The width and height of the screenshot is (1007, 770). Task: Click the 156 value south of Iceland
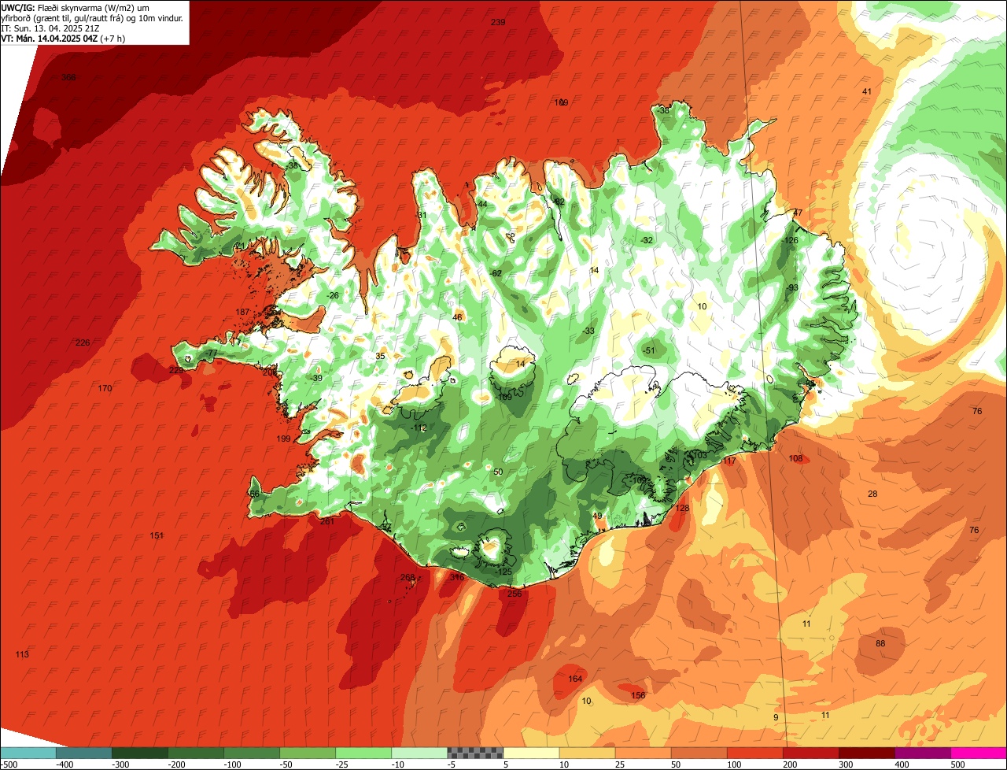[x=638, y=695]
